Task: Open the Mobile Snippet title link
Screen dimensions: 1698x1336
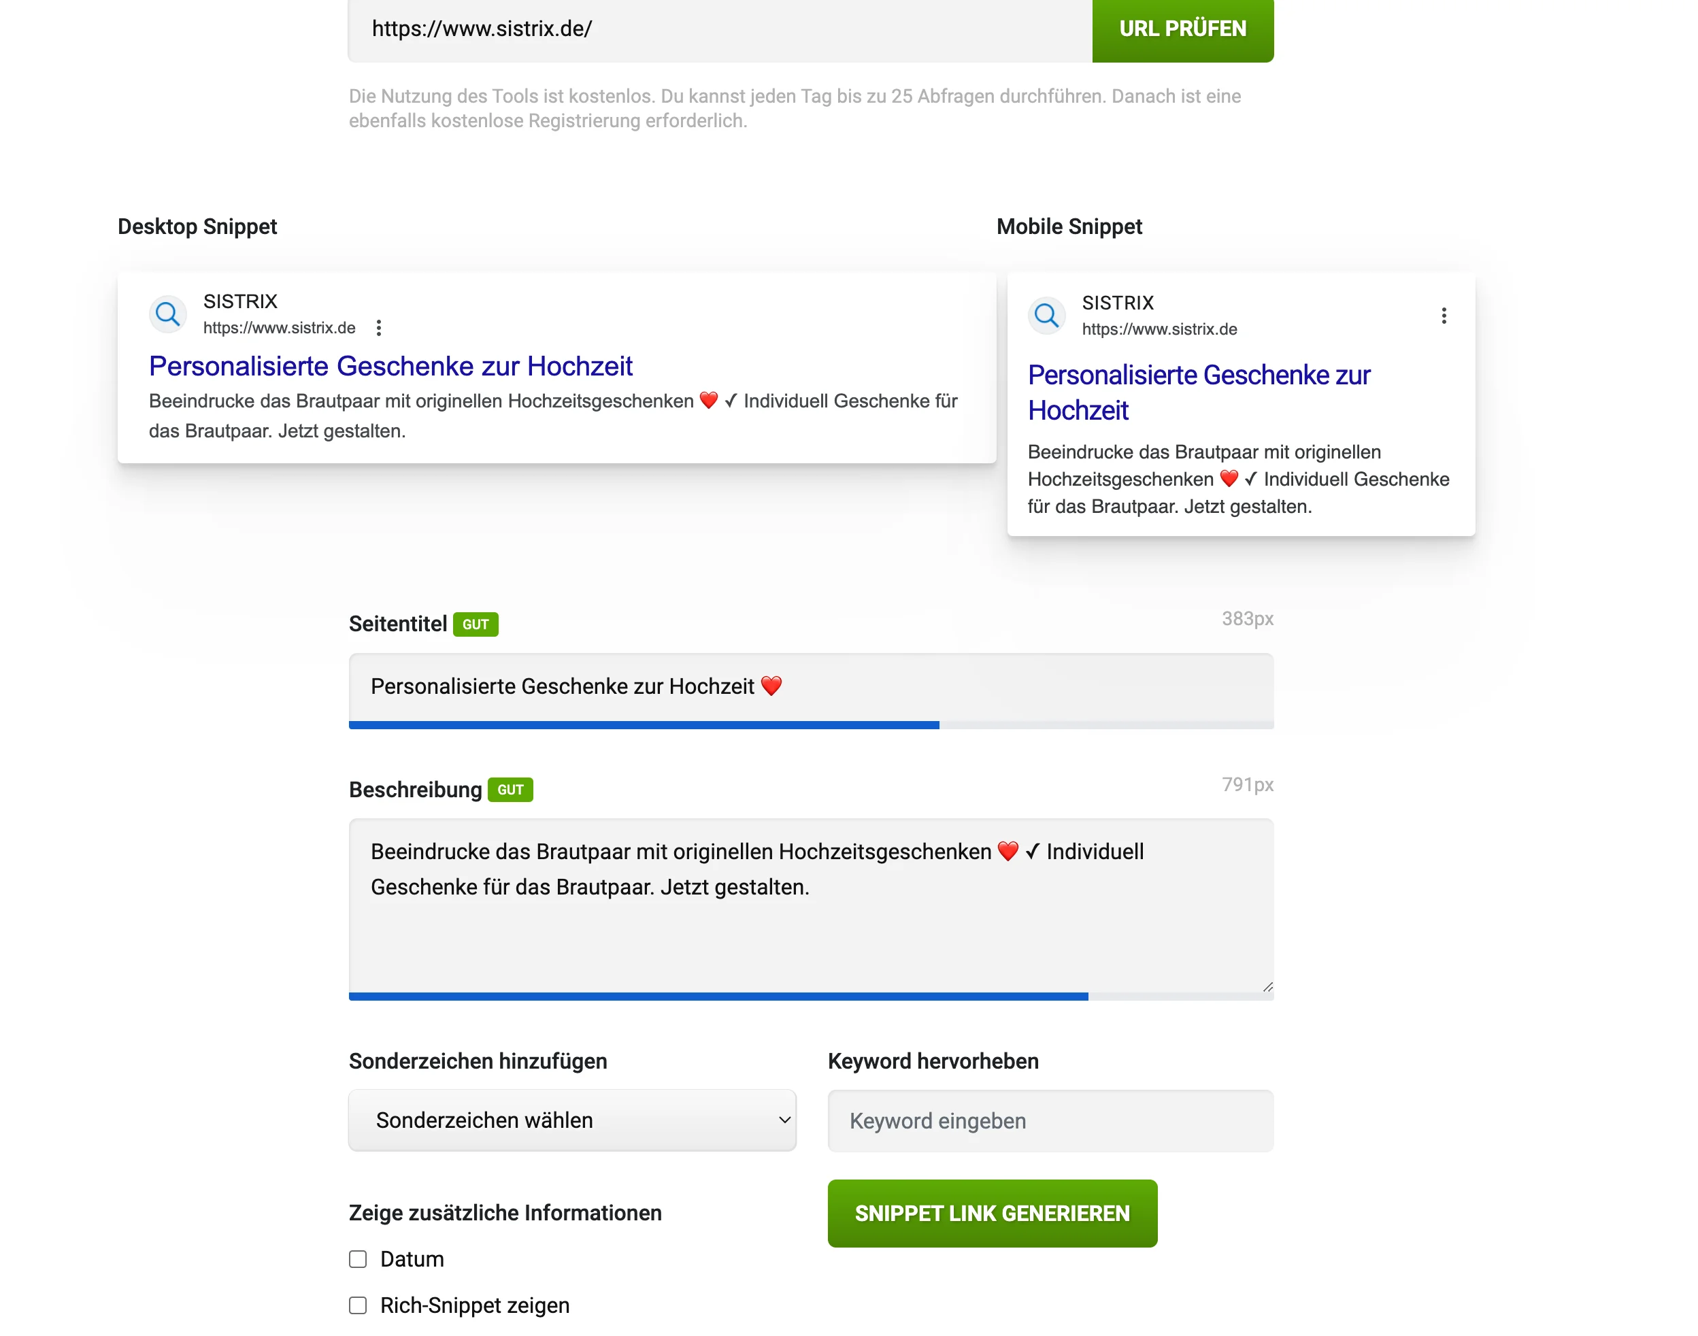Action: [1199, 375]
